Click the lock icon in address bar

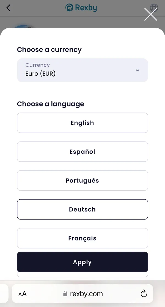[65, 294]
